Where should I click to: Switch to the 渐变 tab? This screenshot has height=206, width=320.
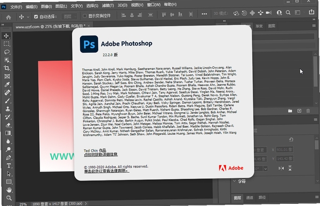point(259,26)
